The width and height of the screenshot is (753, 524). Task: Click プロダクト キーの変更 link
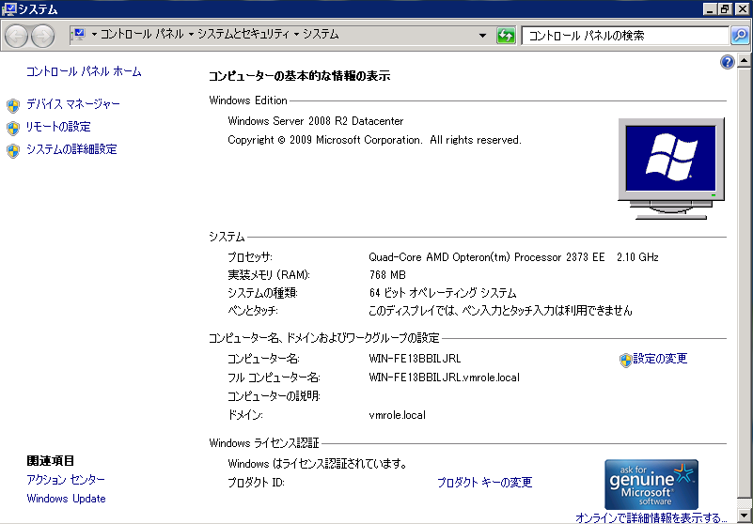(x=484, y=483)
